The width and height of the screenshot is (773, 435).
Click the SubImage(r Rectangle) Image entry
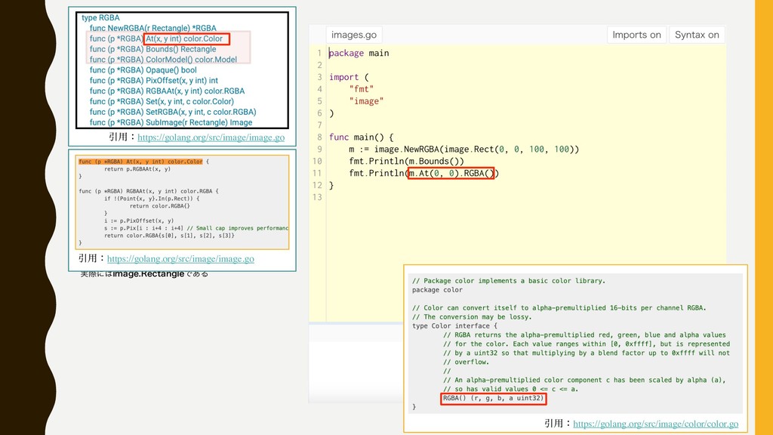tap(171, 122)
